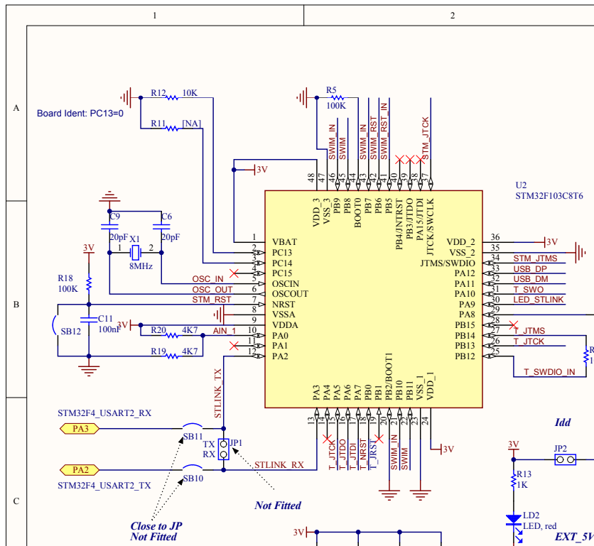The width and height of the screenshot is (594, 546).
Task: Select the SB11 solder bridge symbol
Action: click(193, 425)
